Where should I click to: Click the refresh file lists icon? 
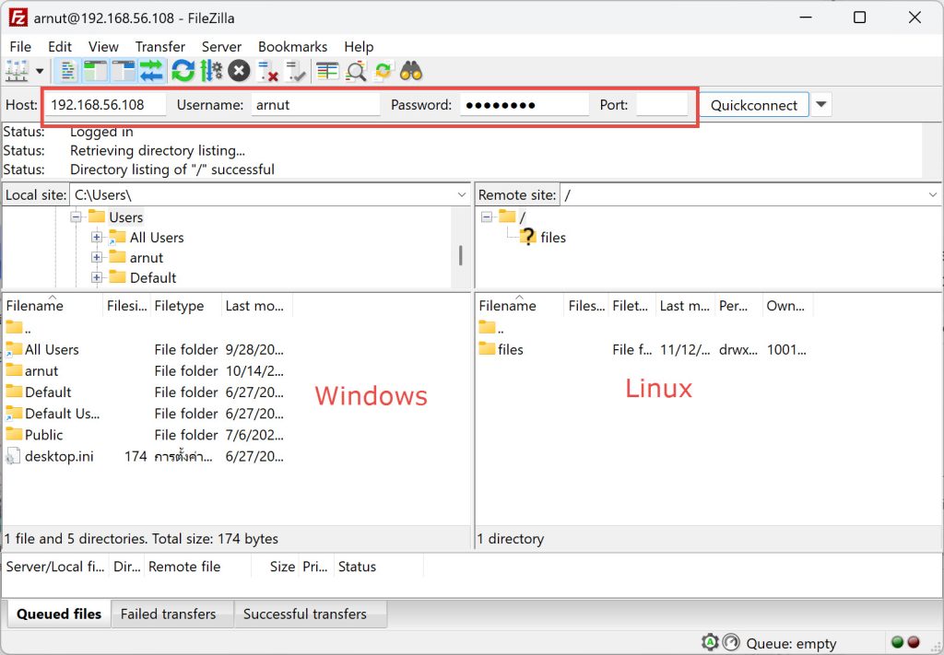pyautogui.click(x=183, y=71)
